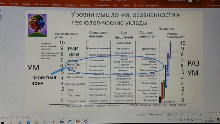Click the 'Уровень осознанности' label

click(x=176, y=35)
